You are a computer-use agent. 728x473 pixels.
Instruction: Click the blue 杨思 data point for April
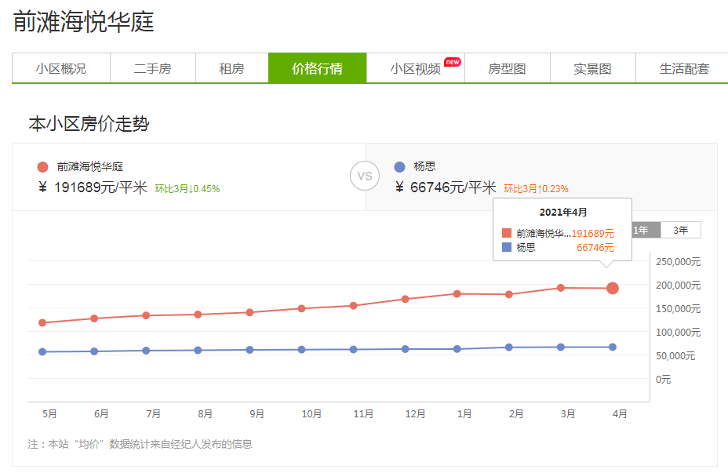[613, 347]
